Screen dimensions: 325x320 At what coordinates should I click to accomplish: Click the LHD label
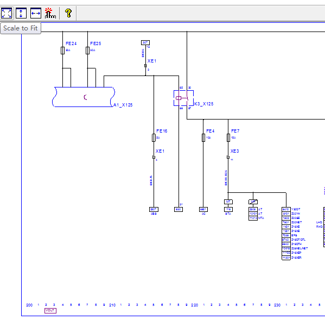click(319, 222)
